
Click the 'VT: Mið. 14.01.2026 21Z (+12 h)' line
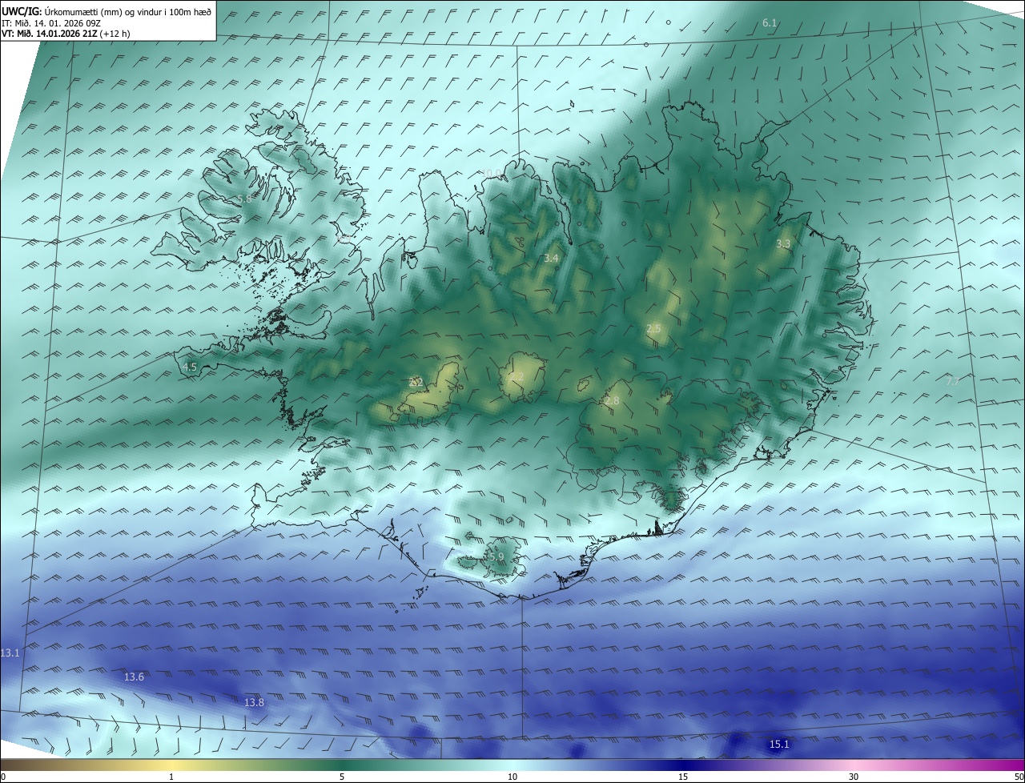tap(66, 34)
